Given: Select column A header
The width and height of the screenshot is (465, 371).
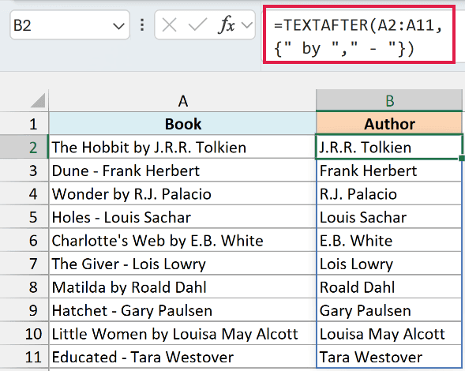Looking at the screenshot, I should pyautogui.click(x=182, y=101).
